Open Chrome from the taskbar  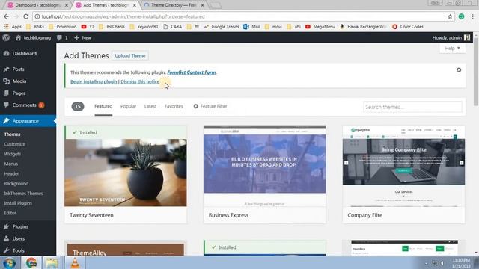click(x=31, y=262)
